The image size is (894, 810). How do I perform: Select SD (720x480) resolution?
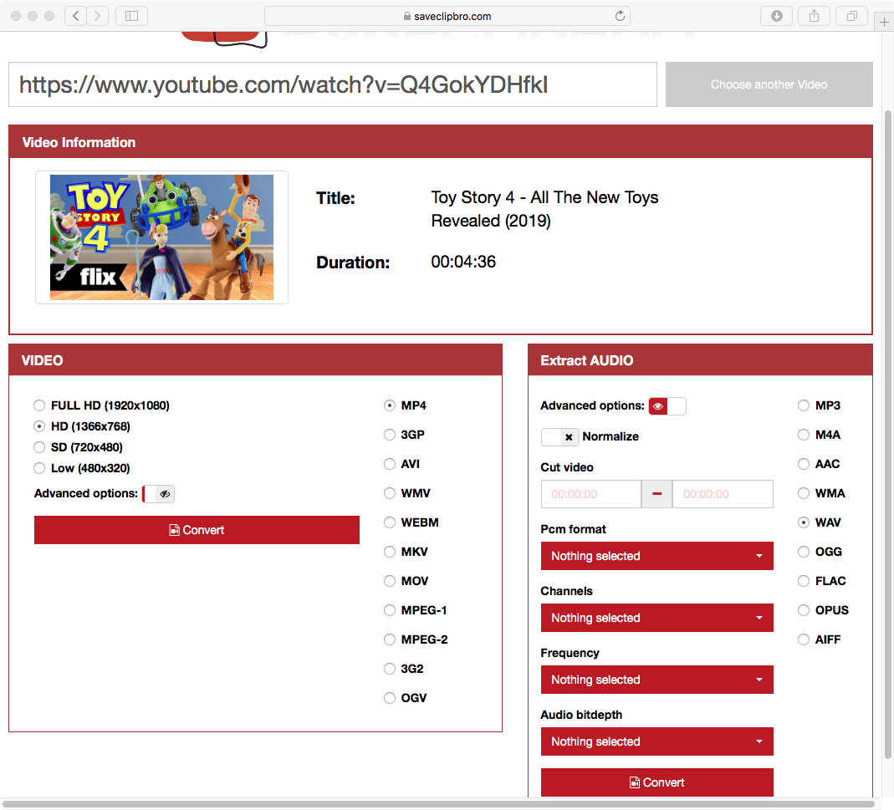pos(39,447)
